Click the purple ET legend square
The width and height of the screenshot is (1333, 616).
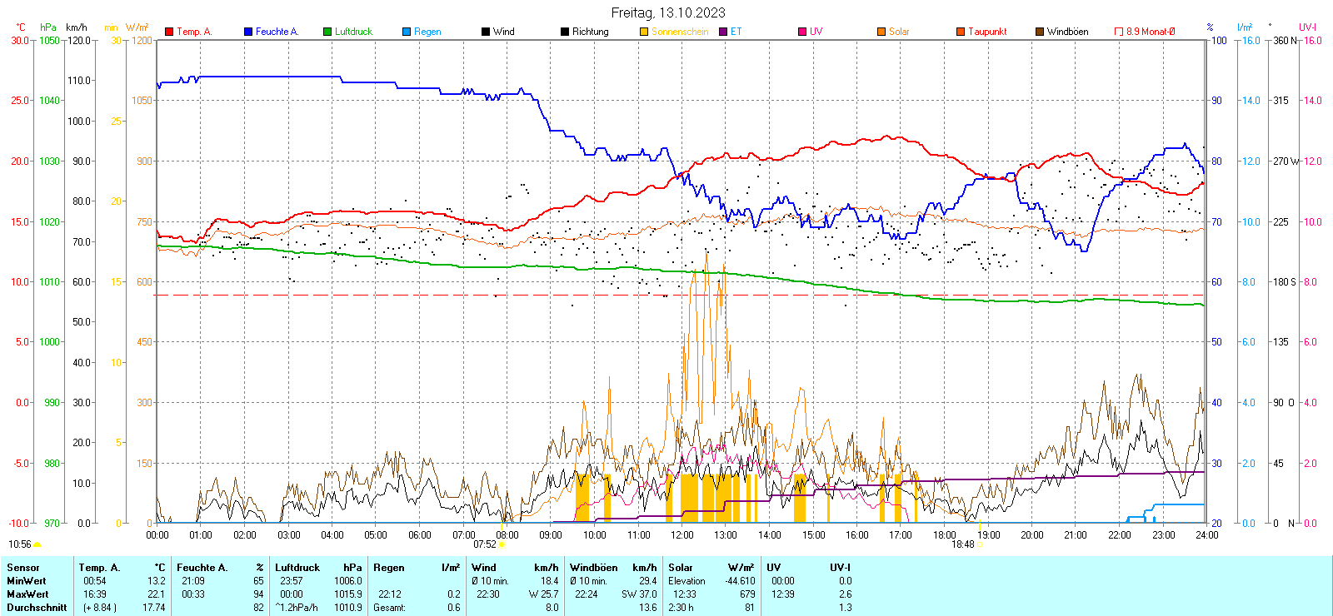[723, 32]
